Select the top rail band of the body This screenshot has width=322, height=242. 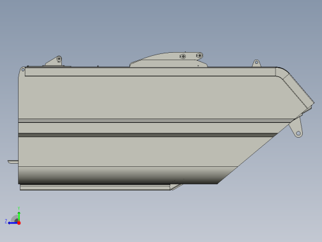(150, 72)
